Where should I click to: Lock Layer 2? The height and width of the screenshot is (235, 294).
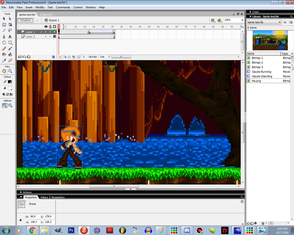point(50,36)
